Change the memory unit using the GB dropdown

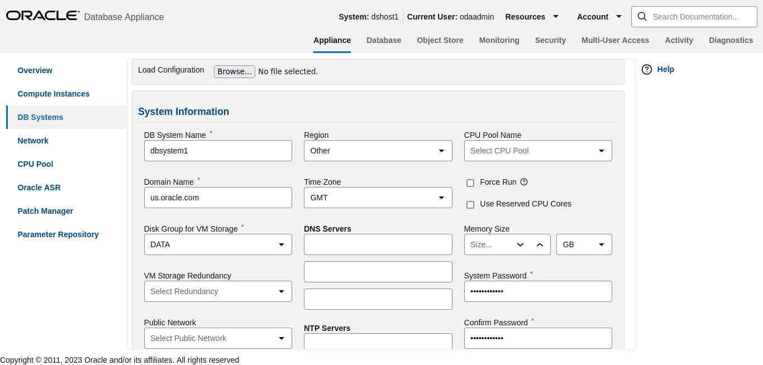pyautogui.click(x=601, y=244)
